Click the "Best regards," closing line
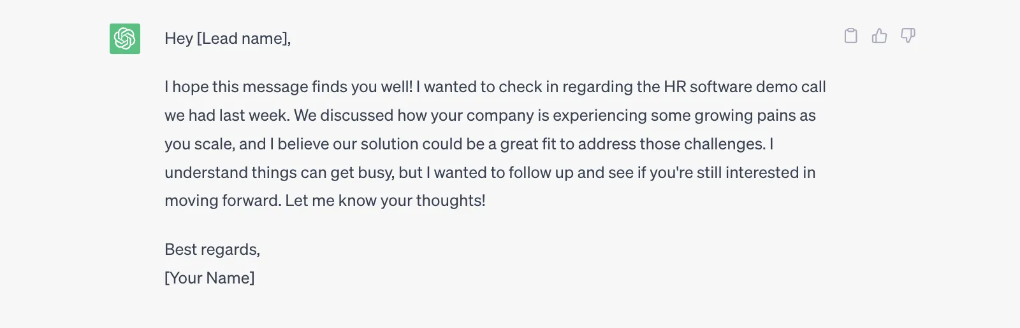This screenshot has width=1020, height=328. coord(212,249)
